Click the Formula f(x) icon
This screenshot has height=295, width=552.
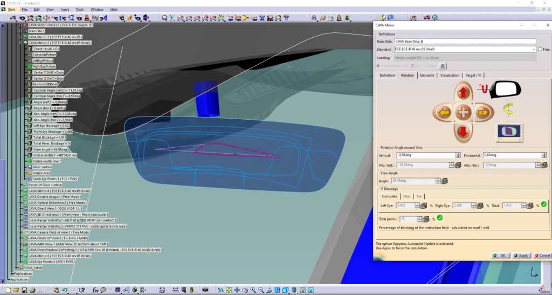(x=95, y=290)
